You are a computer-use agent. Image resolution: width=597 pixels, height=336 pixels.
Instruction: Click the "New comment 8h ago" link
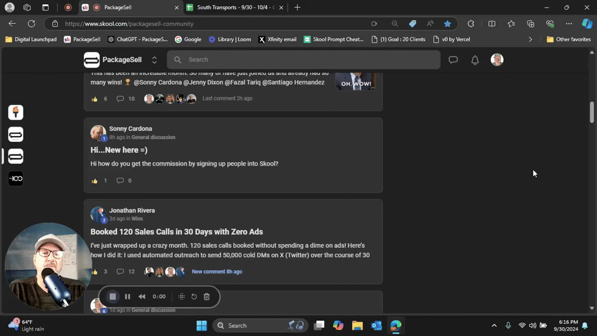pyautogui.click(x=217, y=271)
